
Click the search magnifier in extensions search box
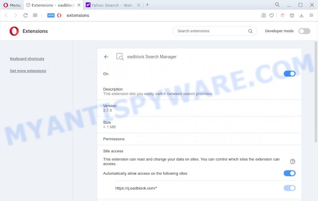coord(250,31)
